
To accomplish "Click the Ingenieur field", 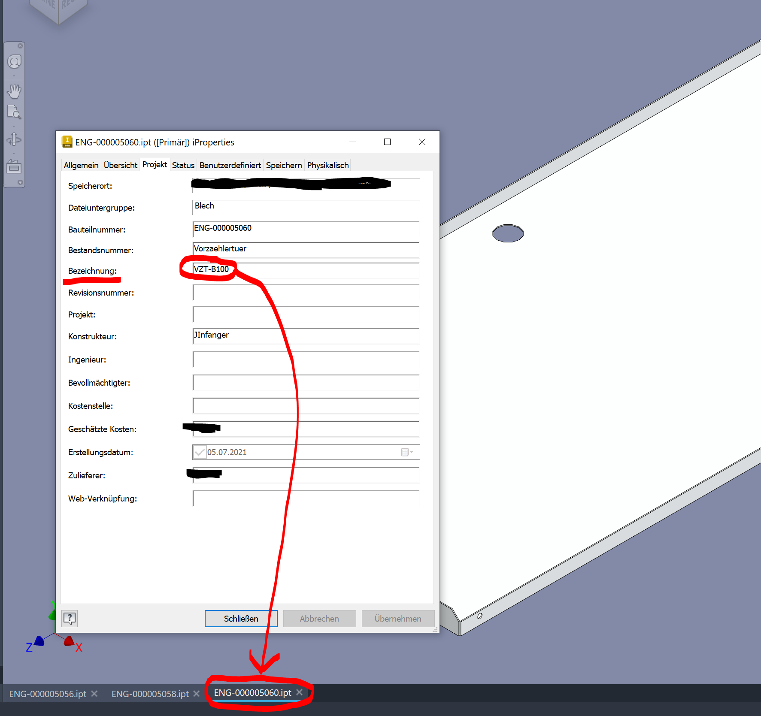I will [x=306, y=360].
